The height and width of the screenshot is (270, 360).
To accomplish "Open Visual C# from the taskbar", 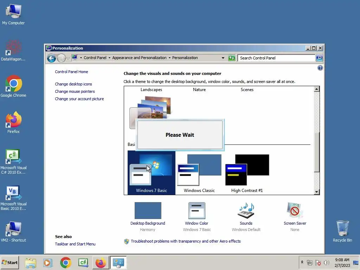I will (x=83, y=263).
